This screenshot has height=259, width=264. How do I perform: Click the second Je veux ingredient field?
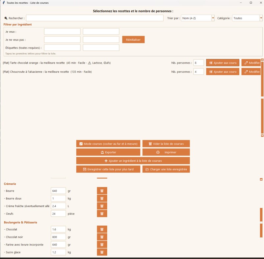pyautogui.click(x=101, y=32)
